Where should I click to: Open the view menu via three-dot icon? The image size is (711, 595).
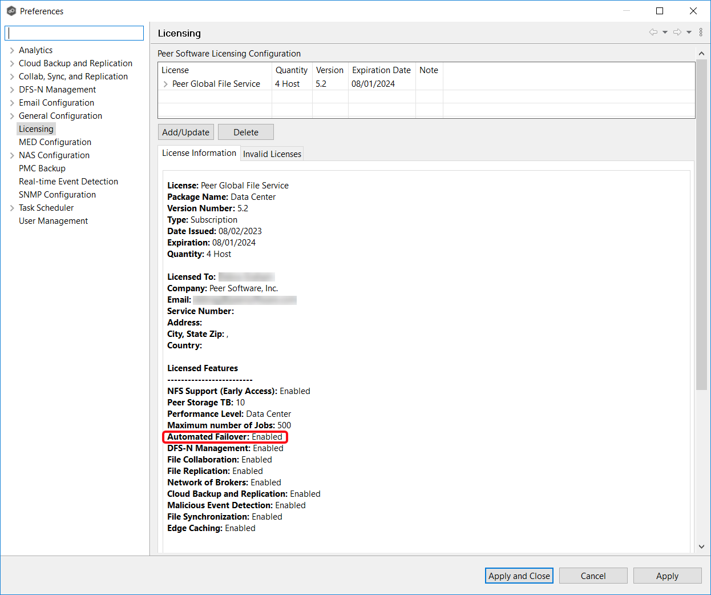(x=701, y=32)
